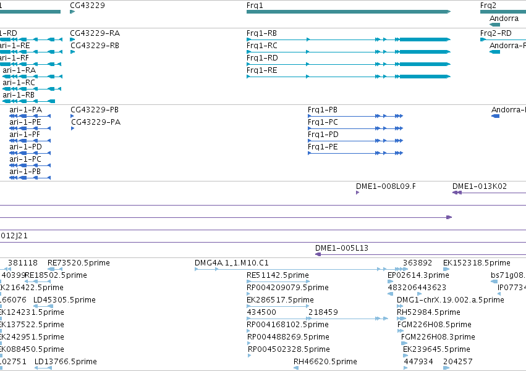The image size is (526, 371).
Task: Select the ari-1-PB protein label
Action: point(25,172)
